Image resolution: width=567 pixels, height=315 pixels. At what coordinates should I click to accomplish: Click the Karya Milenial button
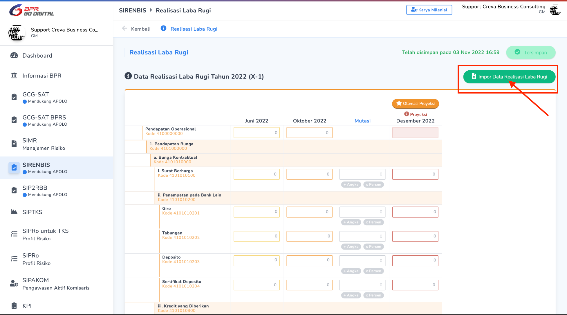click(x=429, y=10)
